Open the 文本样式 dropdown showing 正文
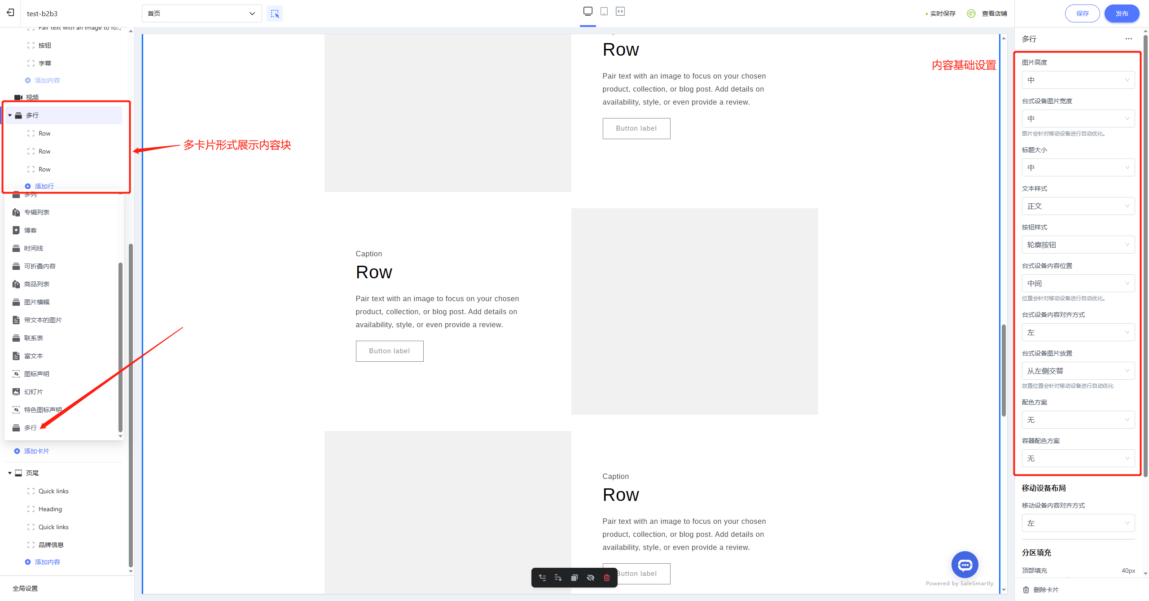 click(x=1079, y=206)
